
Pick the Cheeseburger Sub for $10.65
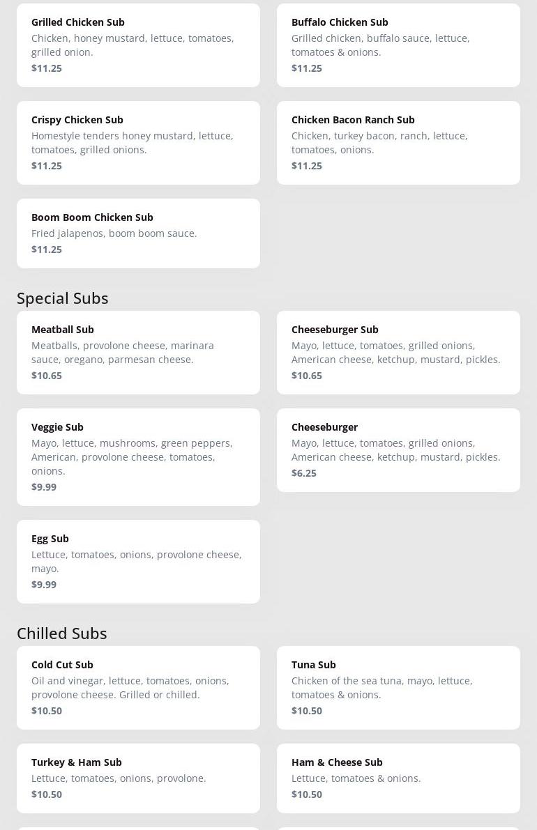coord(398,353)
